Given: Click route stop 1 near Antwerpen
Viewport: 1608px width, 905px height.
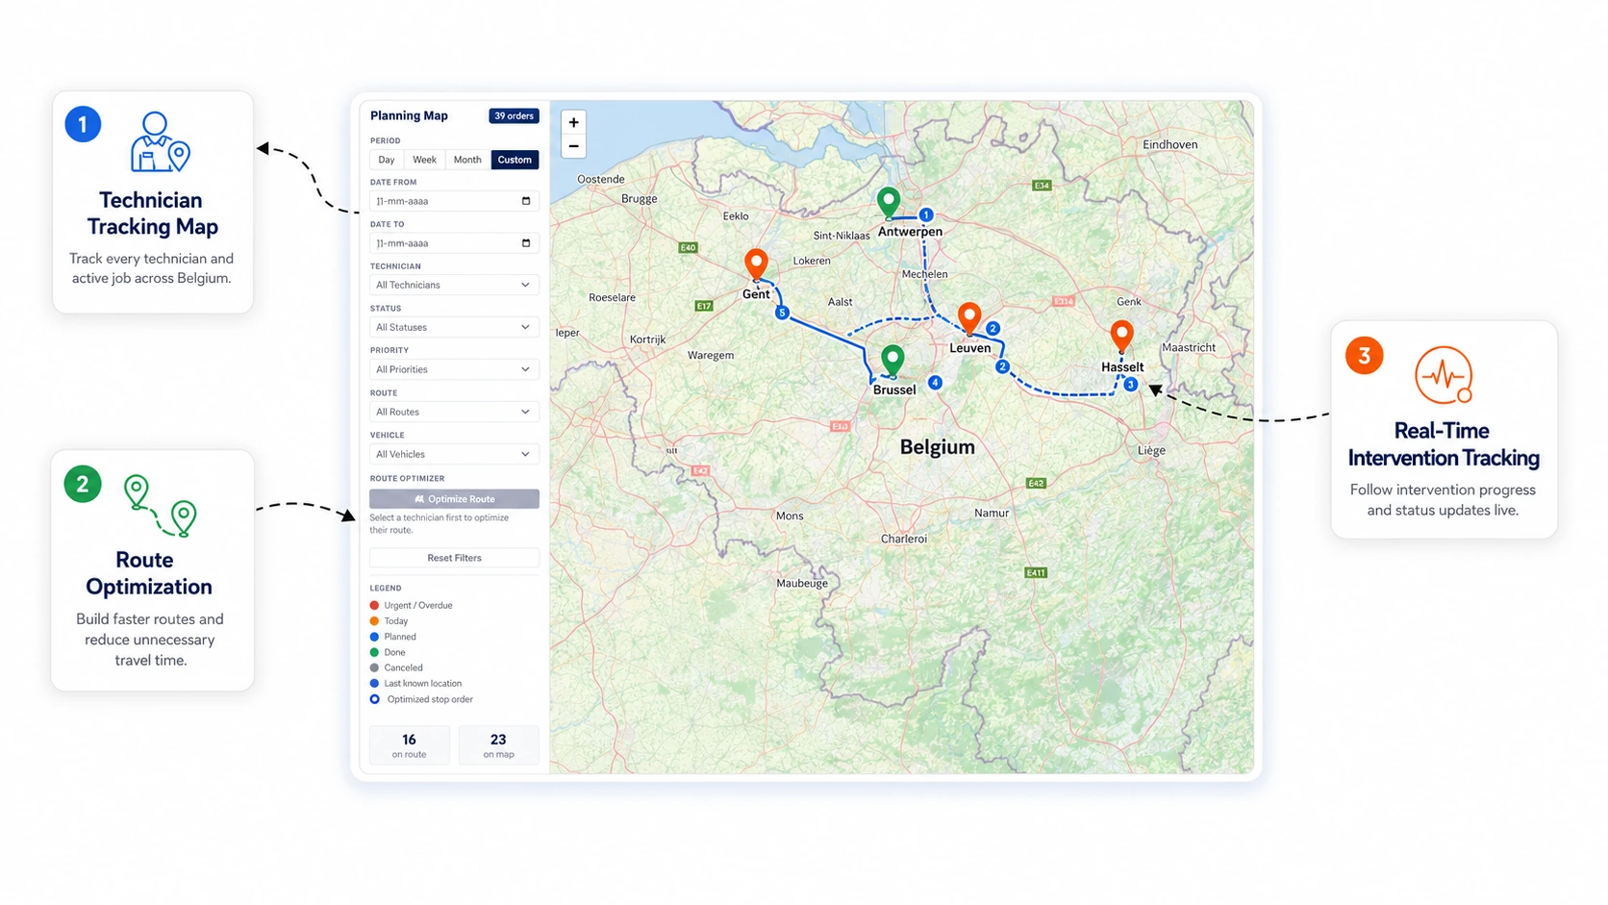Looking at the screenshot, I should pos(926,215).
